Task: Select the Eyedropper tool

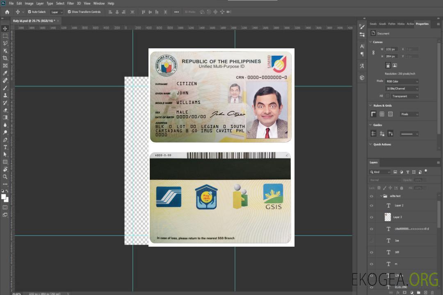Action: coord(5,73)
